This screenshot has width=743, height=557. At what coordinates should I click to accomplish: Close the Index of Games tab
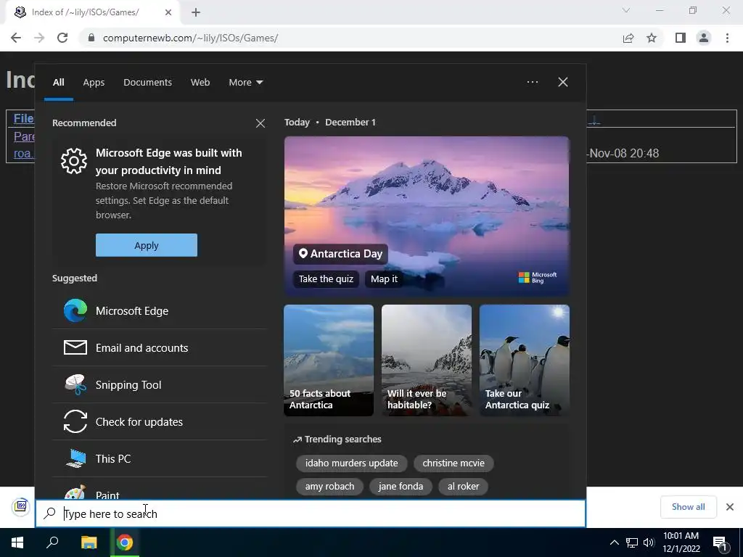[x=168, y=12]
